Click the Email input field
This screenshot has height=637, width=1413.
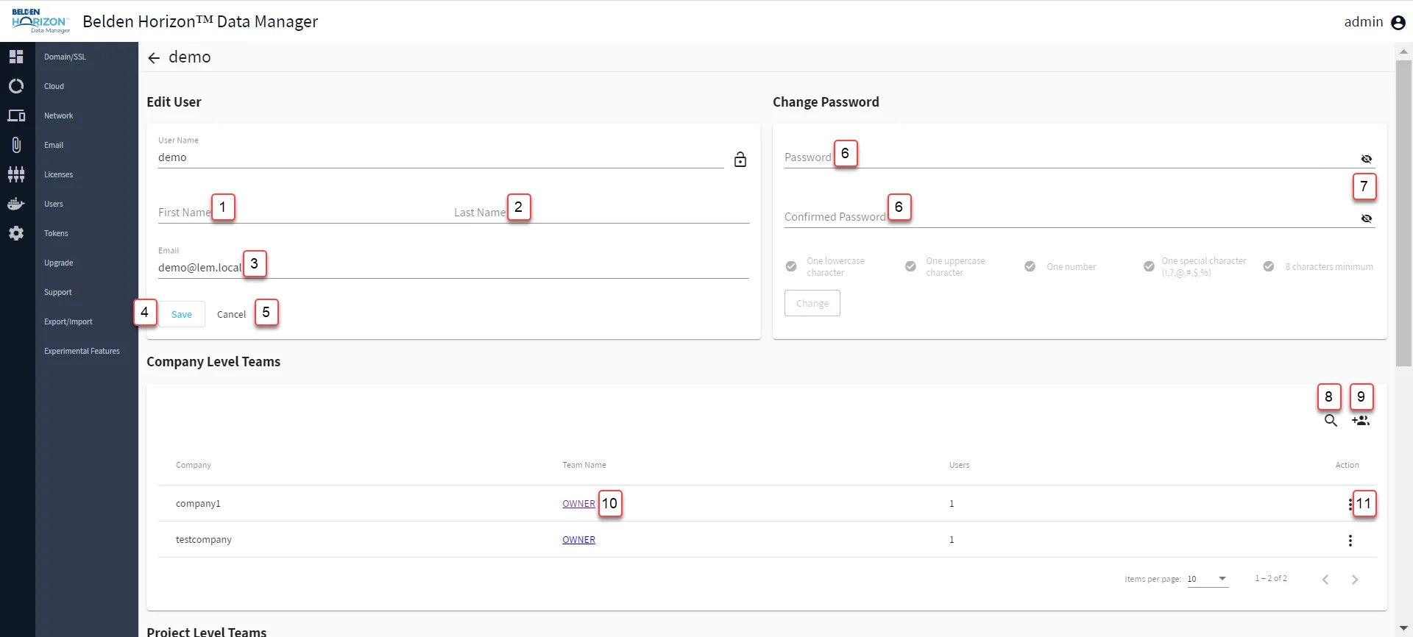[453, 267]
